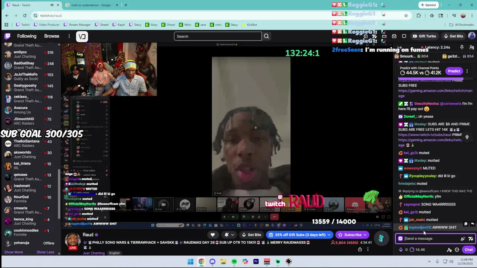This screenshot has width=477, height=268.
Task: Open chat settings gear icon
Action: [x=457, y=250]
